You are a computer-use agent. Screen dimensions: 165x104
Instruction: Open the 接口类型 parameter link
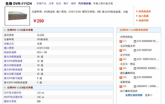click(9, 48)
